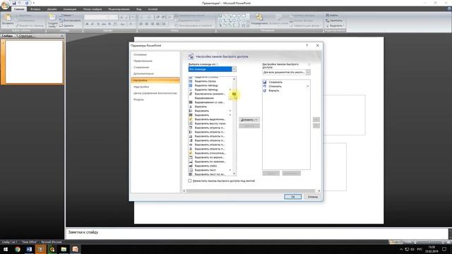The height and width of the screenshot is (254, 452).
Task: Open the Дополнительно options category
Action: [x=155, y=73]
